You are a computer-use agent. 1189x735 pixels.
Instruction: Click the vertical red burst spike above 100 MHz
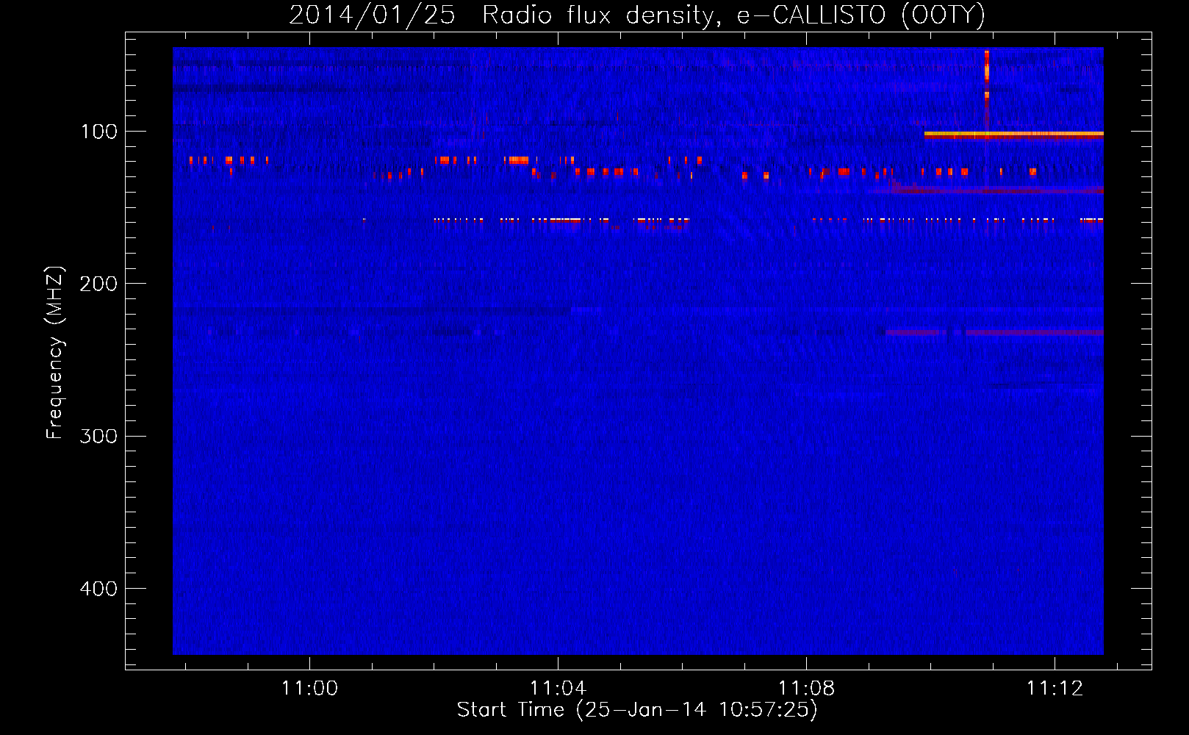click(986, 88)
